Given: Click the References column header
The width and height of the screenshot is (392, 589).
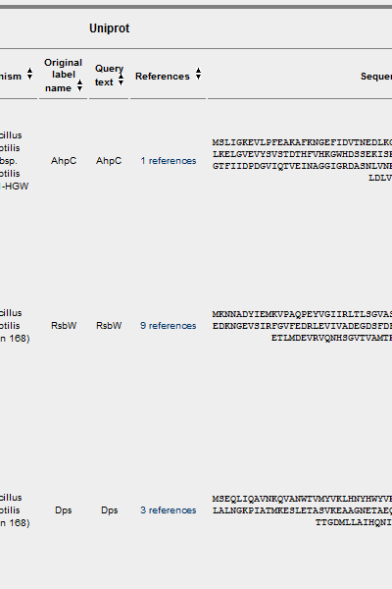Looking at the screenshot, I should [168, 76].
